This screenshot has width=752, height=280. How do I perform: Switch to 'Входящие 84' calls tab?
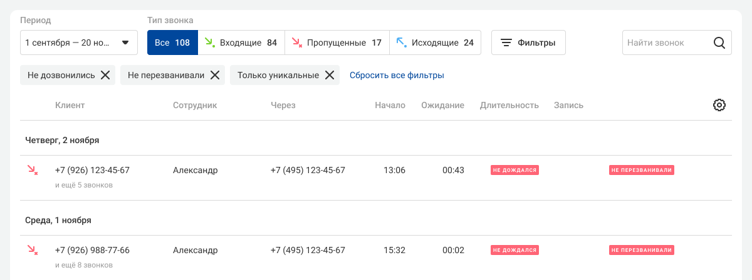[x=241, y=43]
